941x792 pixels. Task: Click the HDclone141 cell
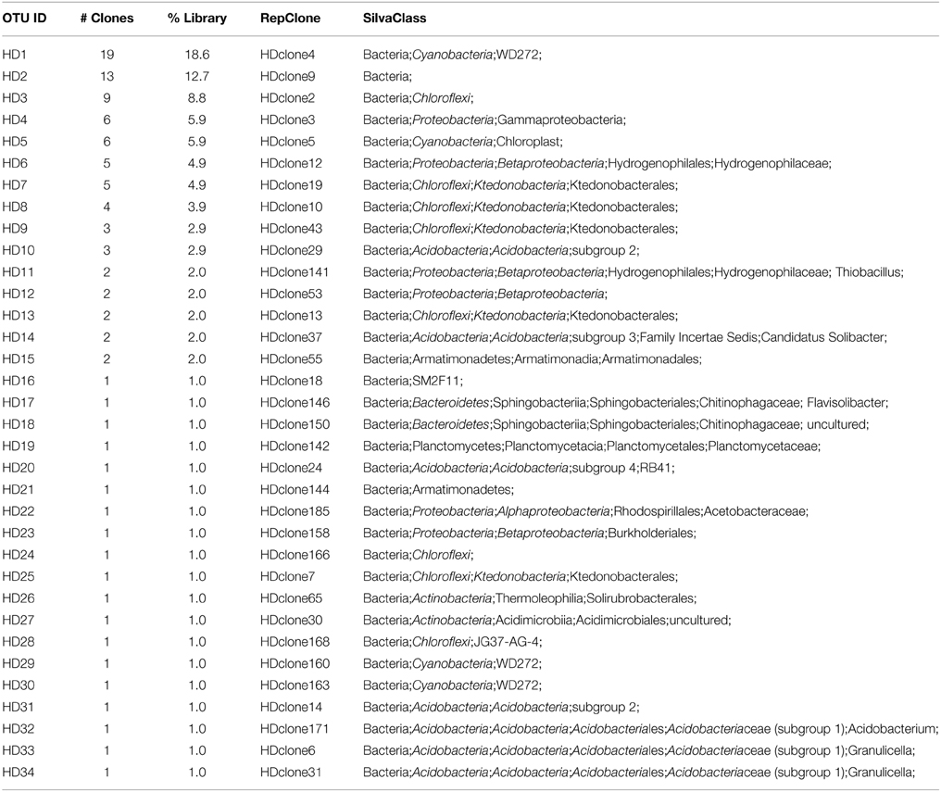click(295, 271)
